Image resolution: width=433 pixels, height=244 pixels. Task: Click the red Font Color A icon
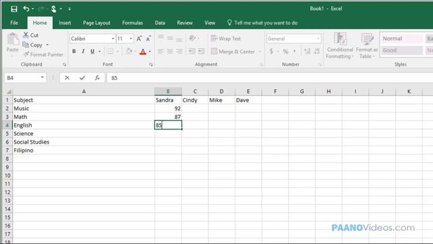click(x=143, y=52)
